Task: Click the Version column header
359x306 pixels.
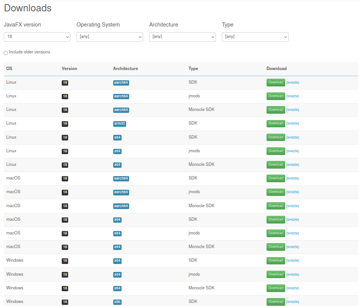Action: [69, 69]
